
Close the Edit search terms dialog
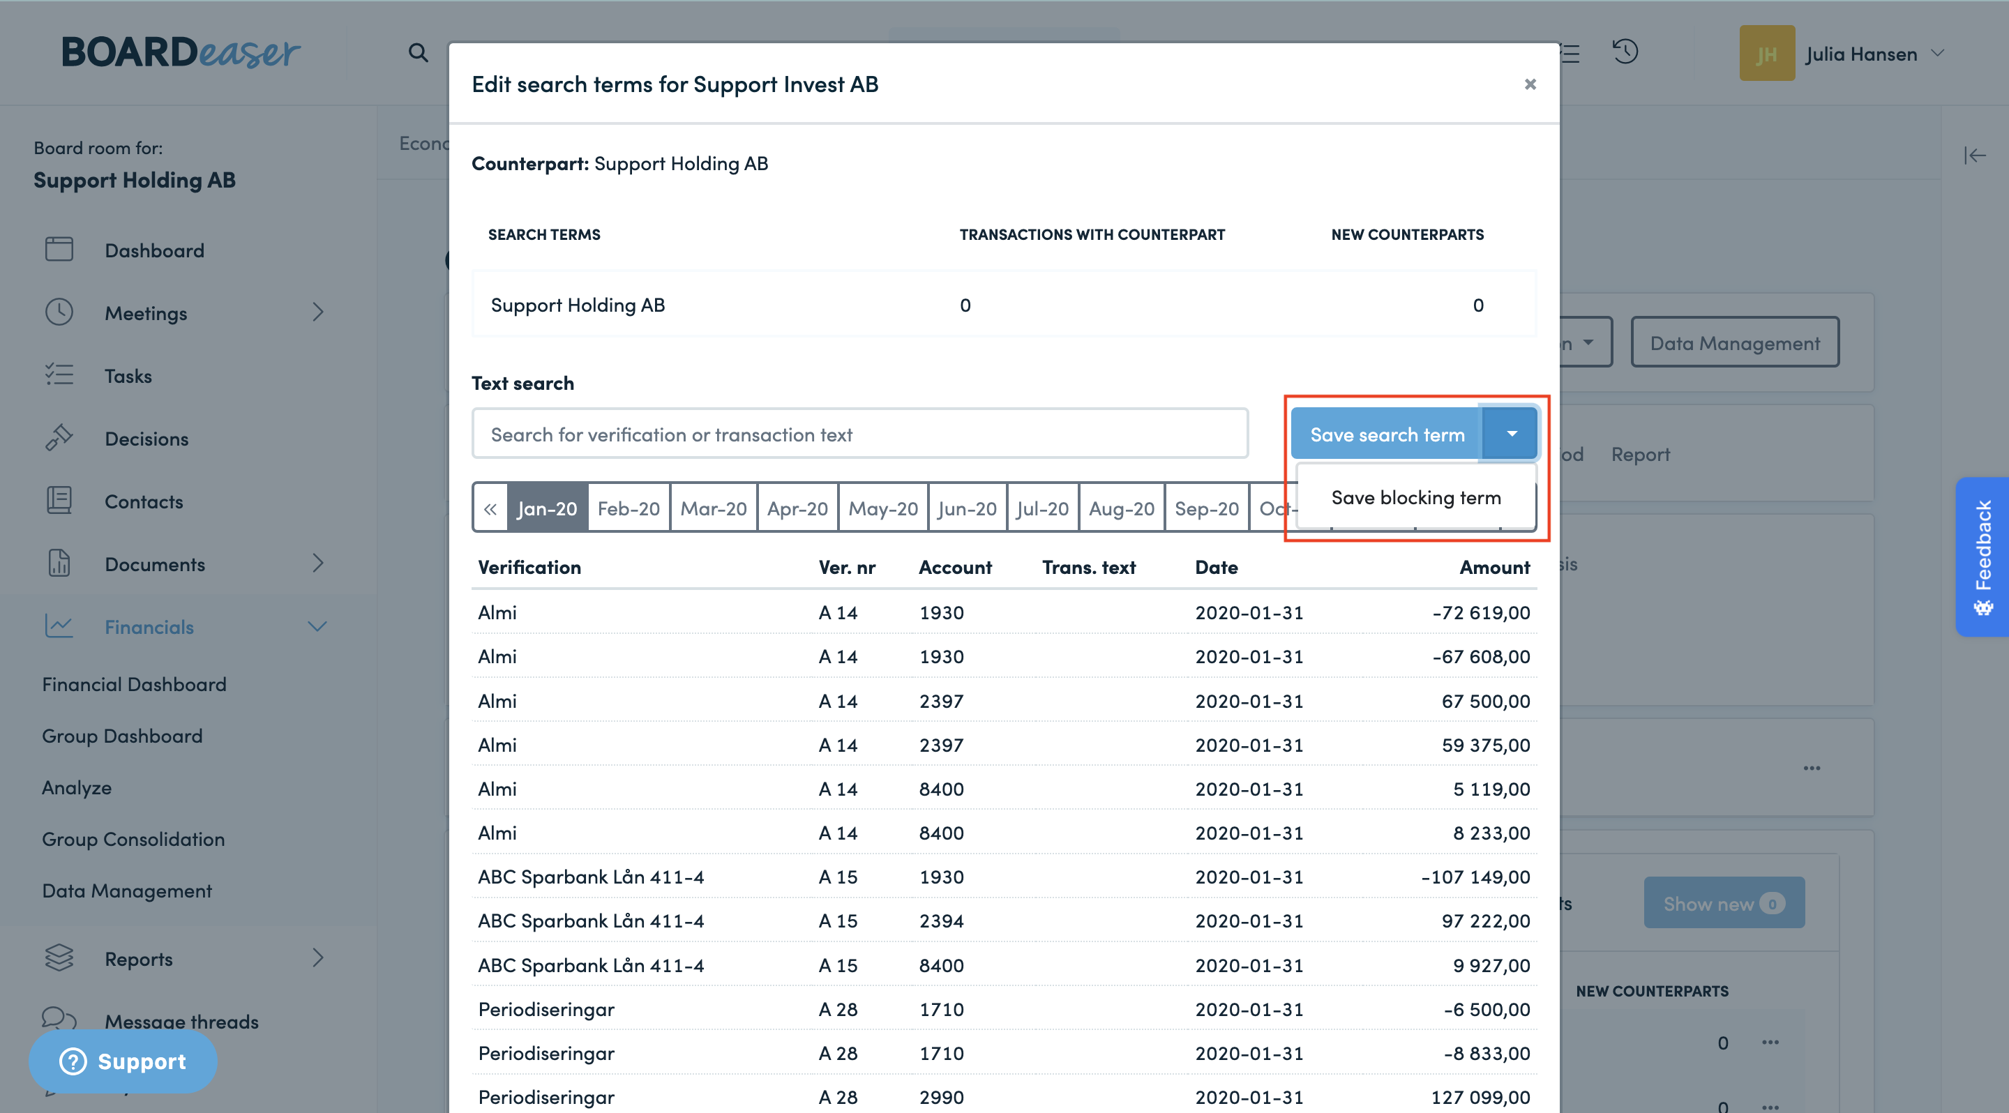point(1530,84)
